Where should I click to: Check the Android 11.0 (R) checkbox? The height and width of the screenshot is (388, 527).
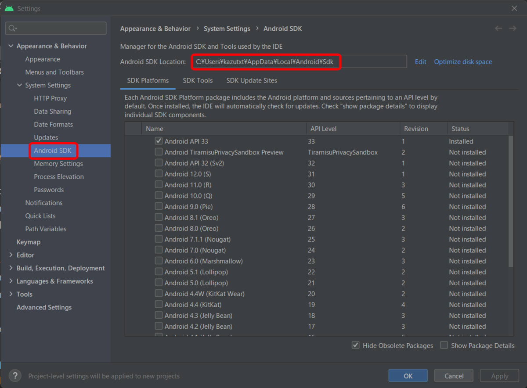[x=159, y=185]
